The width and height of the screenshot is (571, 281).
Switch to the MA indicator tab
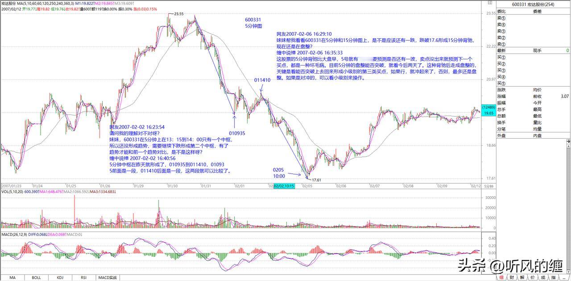(12, 277)
